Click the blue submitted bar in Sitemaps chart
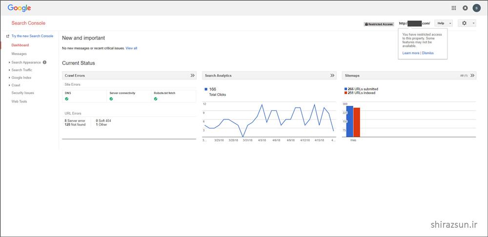488x237 pixels. [349, 121]
